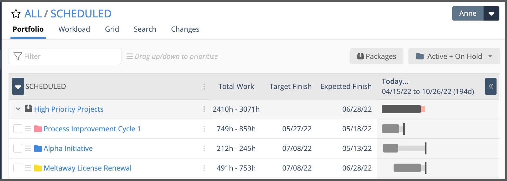Select the Alpha Initiative checkbox
The image size is (507, 181).
point(18,148)
